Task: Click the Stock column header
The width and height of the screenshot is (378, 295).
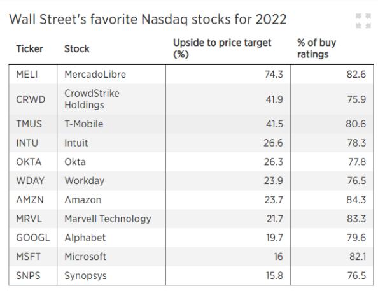Action: pos(77,49)
